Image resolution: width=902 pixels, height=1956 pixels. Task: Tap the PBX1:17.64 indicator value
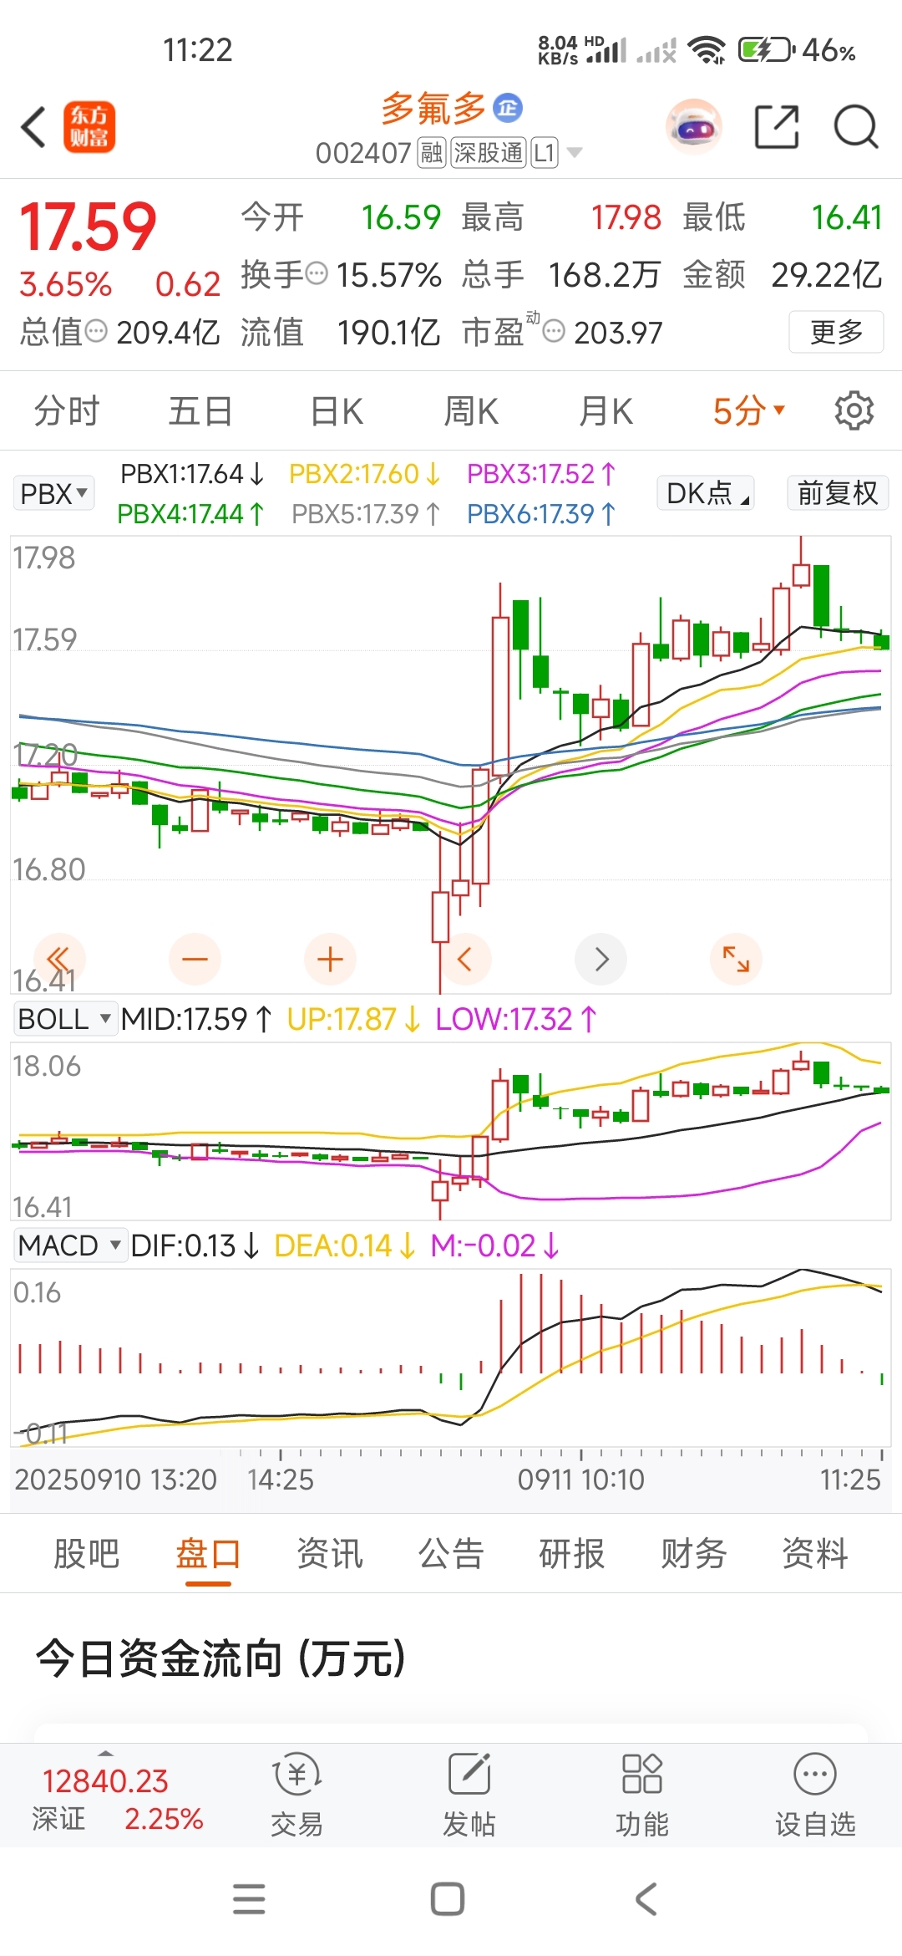(193, 474)
